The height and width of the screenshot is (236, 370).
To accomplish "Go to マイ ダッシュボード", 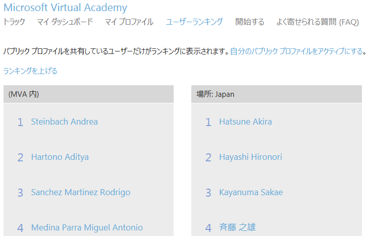I will coord(65,22).
